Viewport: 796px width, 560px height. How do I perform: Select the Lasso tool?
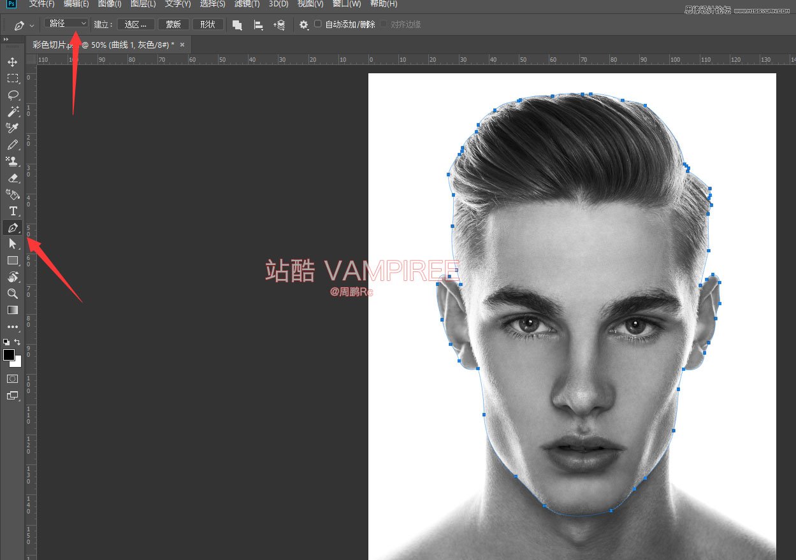[12, 95]
